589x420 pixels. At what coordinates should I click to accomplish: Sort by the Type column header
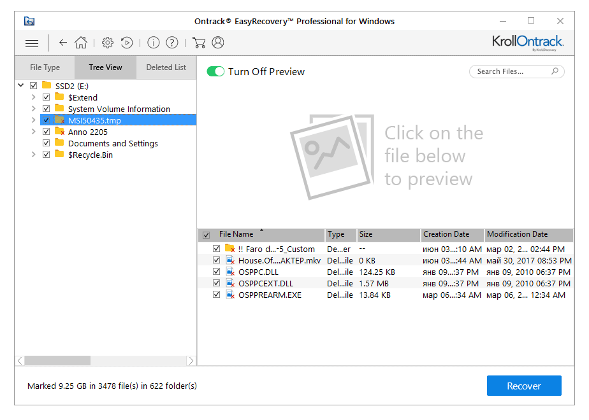click(x=340, y=235)
